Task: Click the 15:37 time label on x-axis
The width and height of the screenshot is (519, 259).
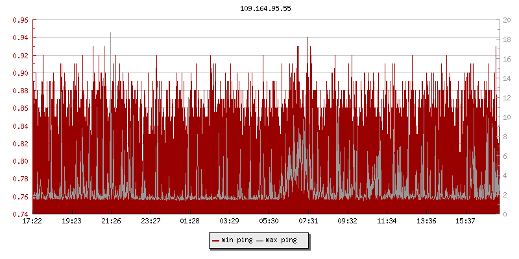Action: 466,221
